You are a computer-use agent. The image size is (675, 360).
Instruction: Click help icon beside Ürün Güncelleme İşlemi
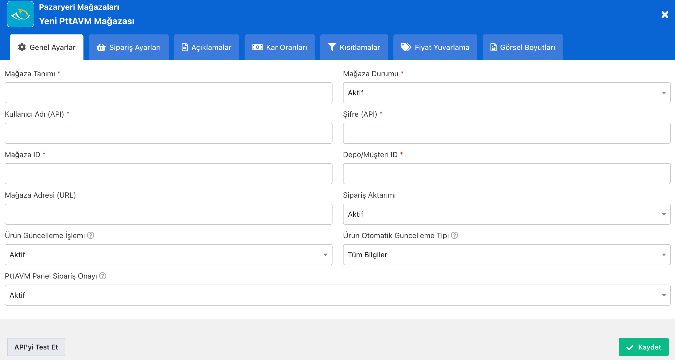pyautogui.click(x=91, y=235)
